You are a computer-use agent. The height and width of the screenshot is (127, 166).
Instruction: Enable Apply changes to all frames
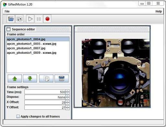click(18, 116)
